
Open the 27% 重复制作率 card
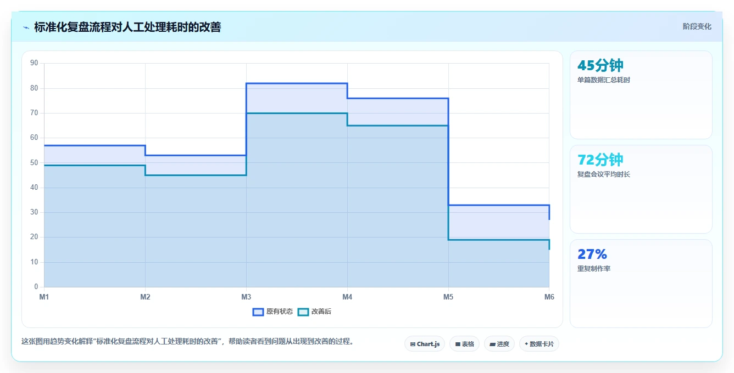point(641,284)
